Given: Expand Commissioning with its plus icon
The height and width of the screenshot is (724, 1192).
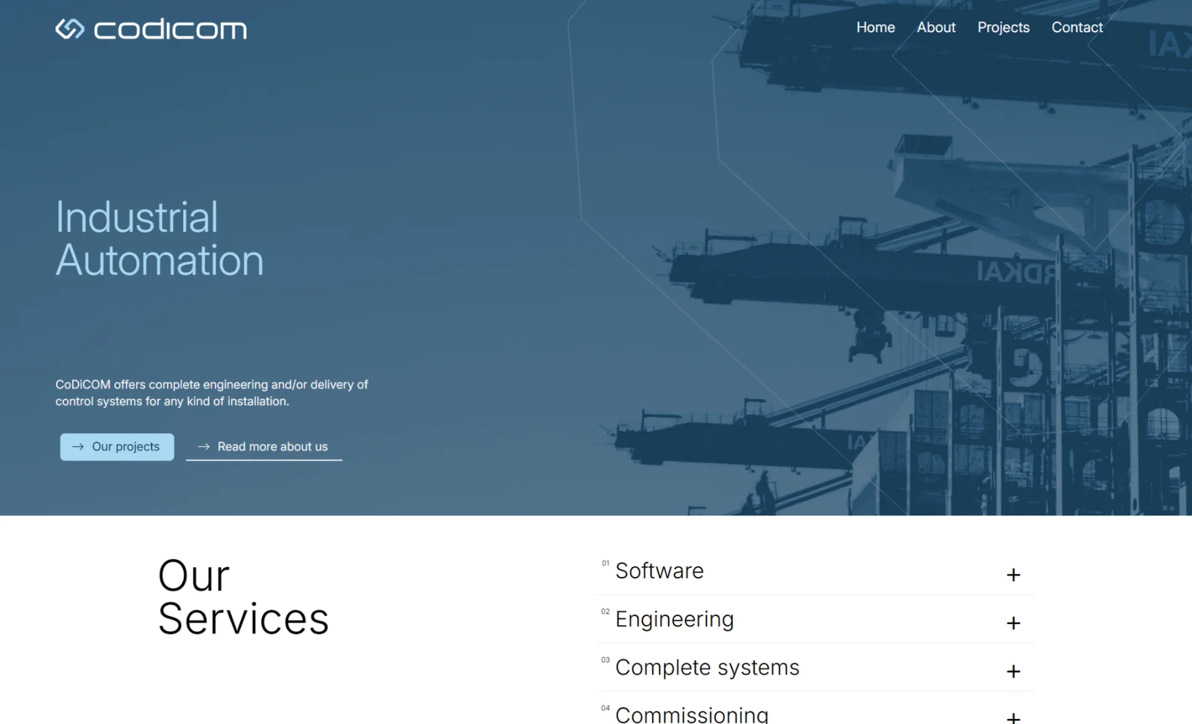Looking at the screenshot, I should [1013, 717].
